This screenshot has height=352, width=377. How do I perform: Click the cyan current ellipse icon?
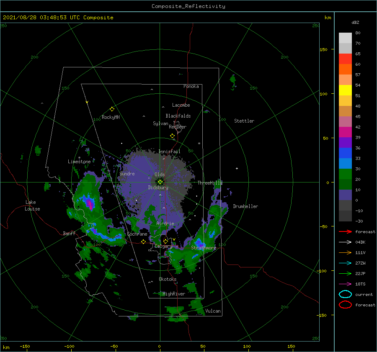tap(345, 294)
